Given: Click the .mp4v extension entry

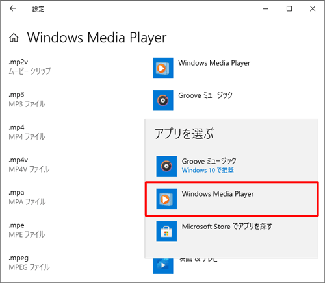Looking at the screenshot, I should (18, 160).
